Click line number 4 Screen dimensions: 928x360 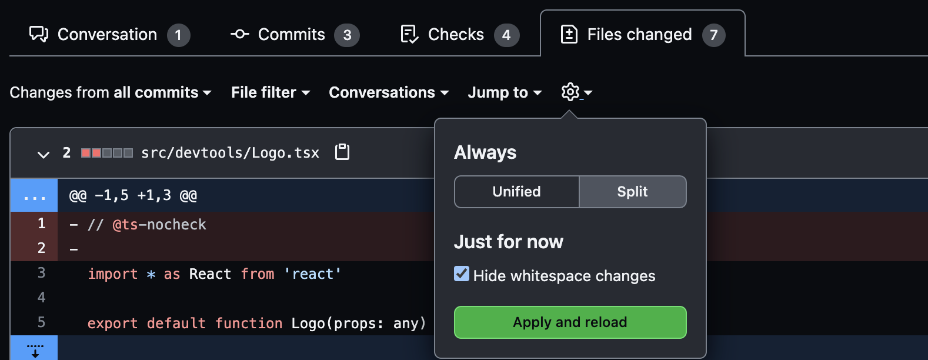34,298
